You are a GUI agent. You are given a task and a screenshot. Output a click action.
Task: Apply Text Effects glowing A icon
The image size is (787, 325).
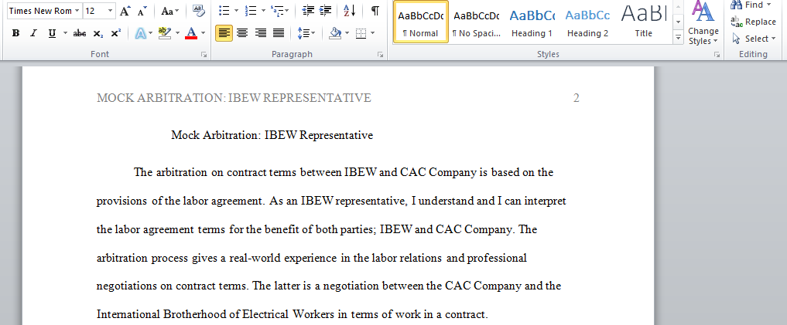(141, 33)
